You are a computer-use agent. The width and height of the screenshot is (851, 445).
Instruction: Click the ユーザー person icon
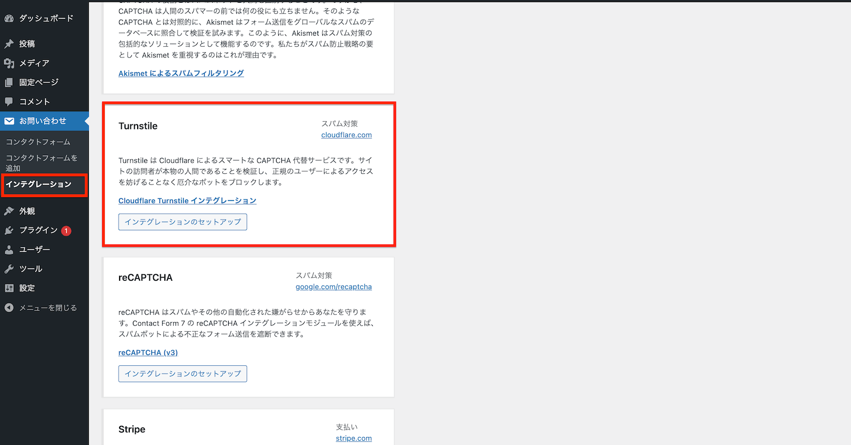point(9,250)
